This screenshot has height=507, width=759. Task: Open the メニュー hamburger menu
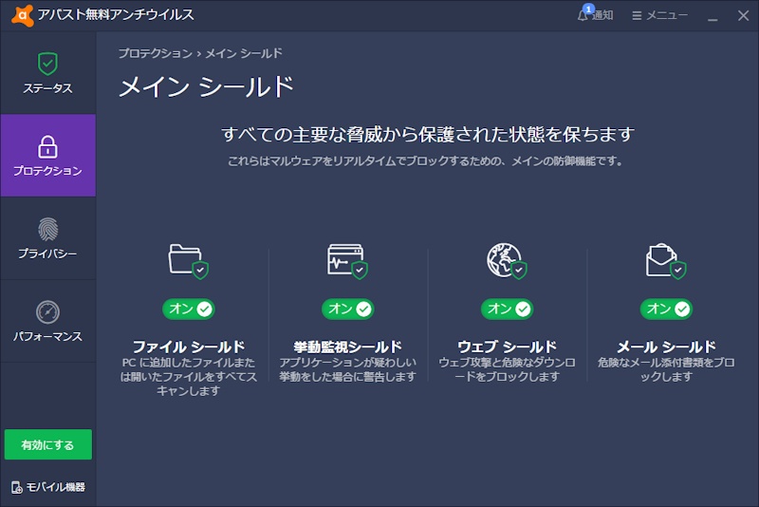click(659, 15)
